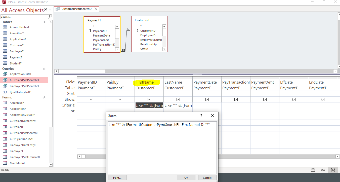
Task: Click the query icon next to ApplicationListQ
Action: 6,74
